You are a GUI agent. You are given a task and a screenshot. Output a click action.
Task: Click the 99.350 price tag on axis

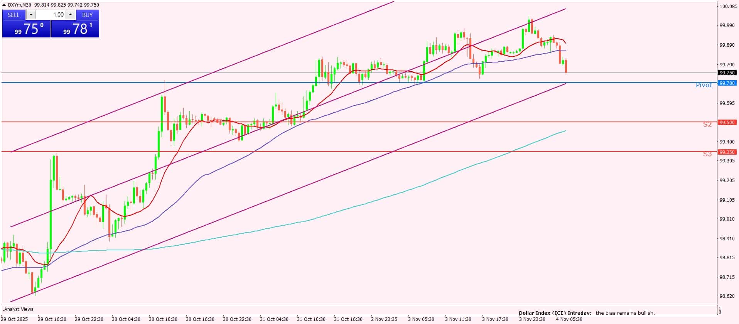727,152
